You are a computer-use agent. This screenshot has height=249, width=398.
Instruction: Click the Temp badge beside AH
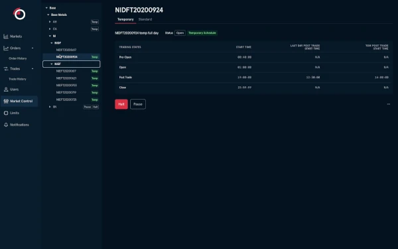tap(95, 22)
